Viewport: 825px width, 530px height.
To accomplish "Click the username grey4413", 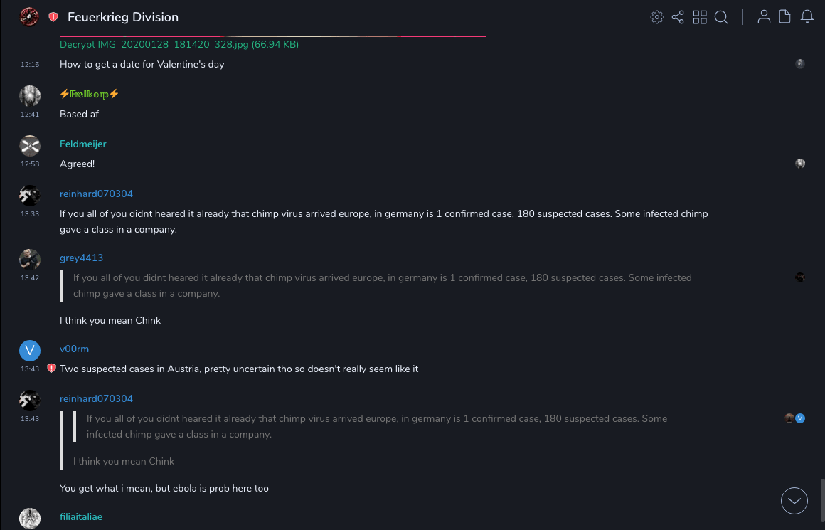I will [x=81, y=258].
